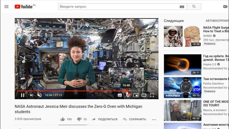Click the 16:56 / 21:23 time display
The height and width of the screenshot is (129, 229).
coord(53,95)
